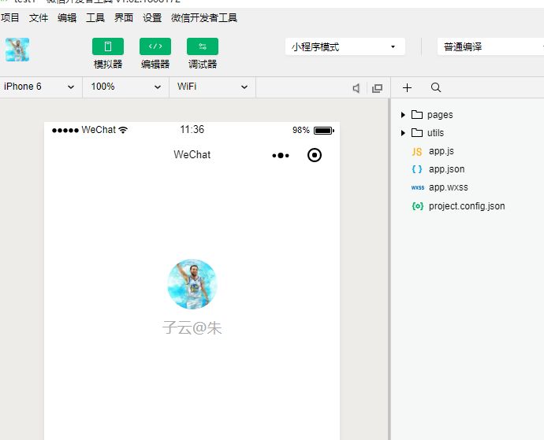Open the 编辑 menu
The height and width of the screenshot is (440, 544).
[67, 17]
